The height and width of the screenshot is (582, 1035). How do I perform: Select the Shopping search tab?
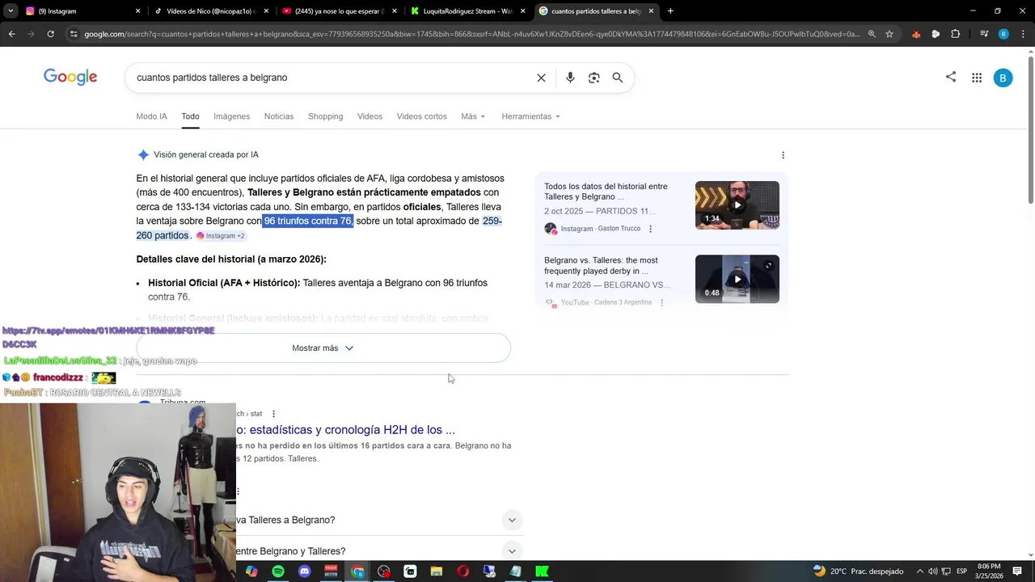click(325, 116)
